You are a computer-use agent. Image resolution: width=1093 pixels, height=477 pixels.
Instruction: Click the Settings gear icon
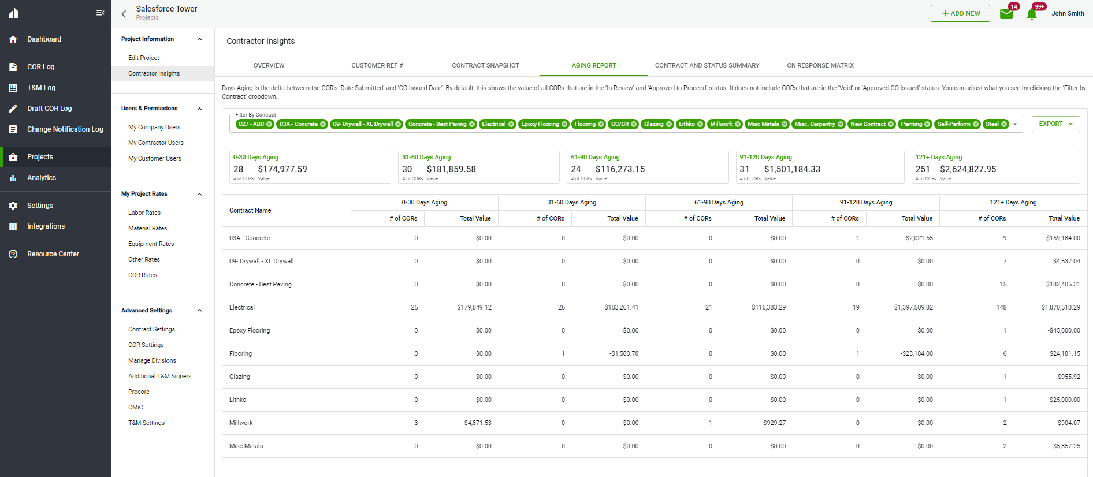click(x=13, y=206)
